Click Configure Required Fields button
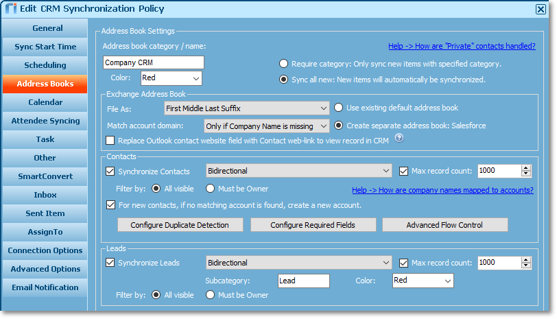 [x=313, y=225]
